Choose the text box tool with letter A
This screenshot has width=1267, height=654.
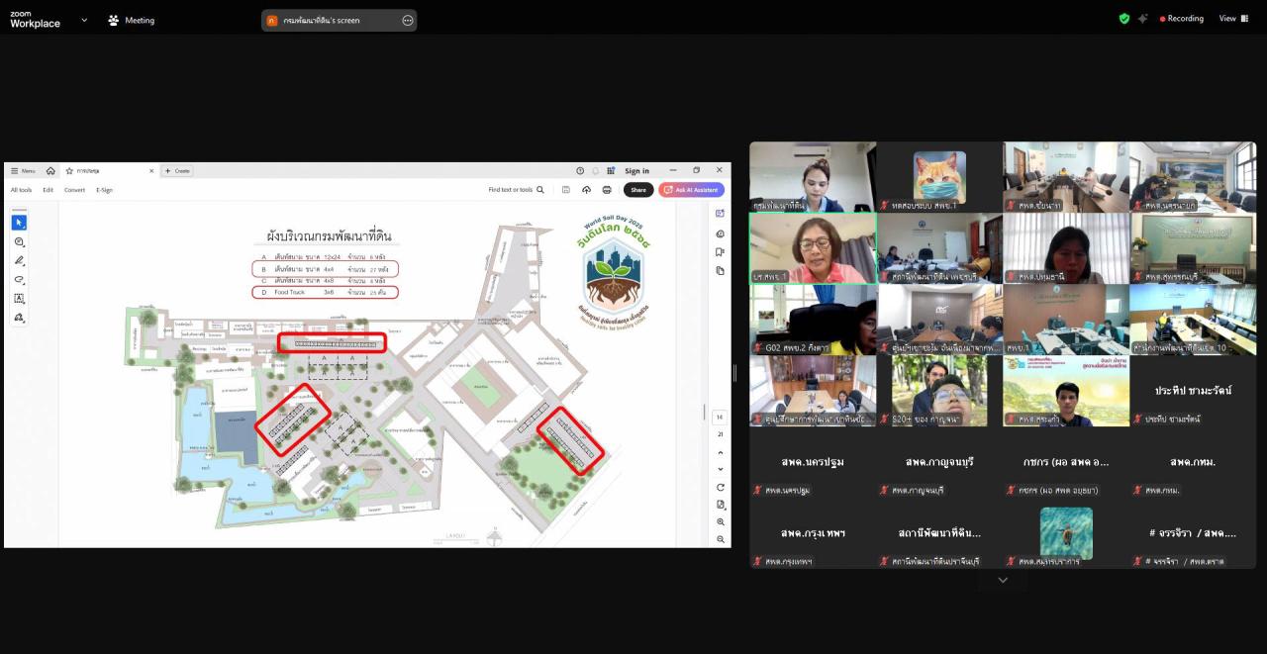click(x=20, y=299)
